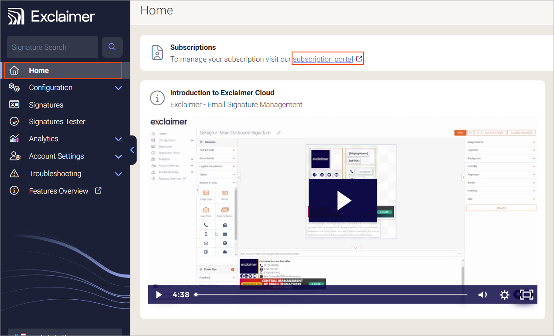Click the search magnifier icon
This screenshot has height=336, width=554.
pyautogui.click(x=112, y=47)
